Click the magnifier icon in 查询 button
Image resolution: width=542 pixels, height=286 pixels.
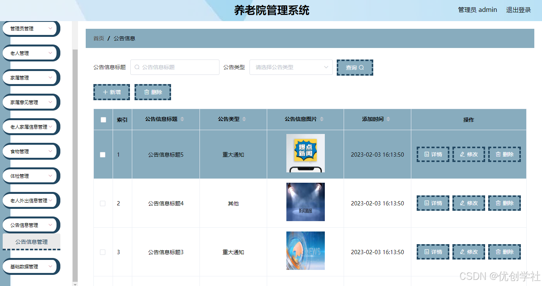[361, 68]
